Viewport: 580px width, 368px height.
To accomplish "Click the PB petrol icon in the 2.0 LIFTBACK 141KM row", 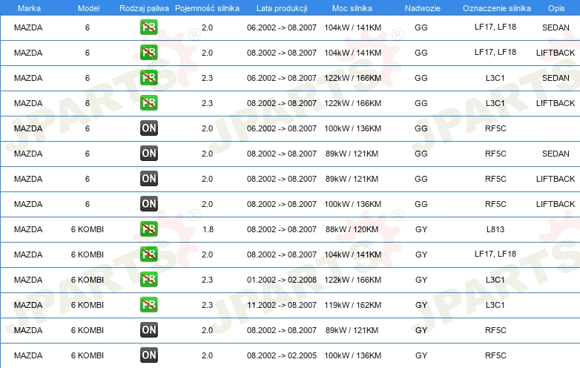I will coord(148,52).
